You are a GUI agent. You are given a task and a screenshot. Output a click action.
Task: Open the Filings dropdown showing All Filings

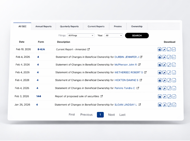[x=81, y=36]
